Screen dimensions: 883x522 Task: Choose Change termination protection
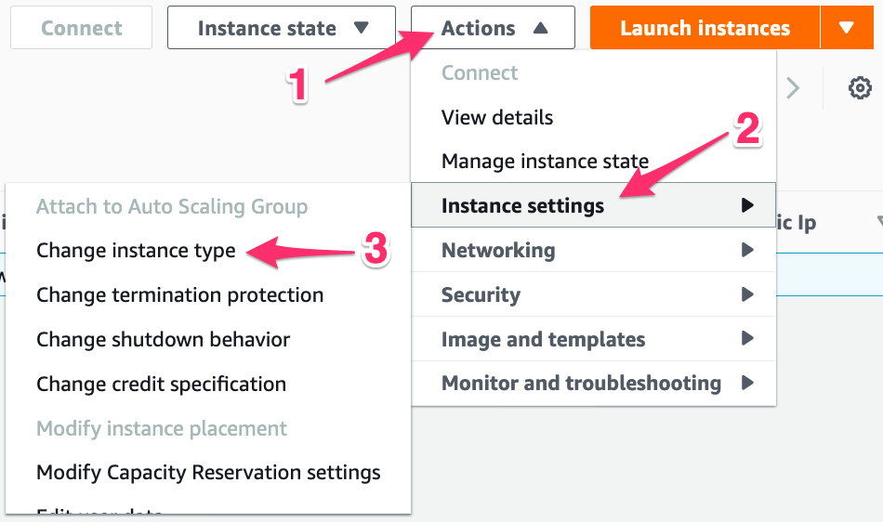tap(180, 295)
